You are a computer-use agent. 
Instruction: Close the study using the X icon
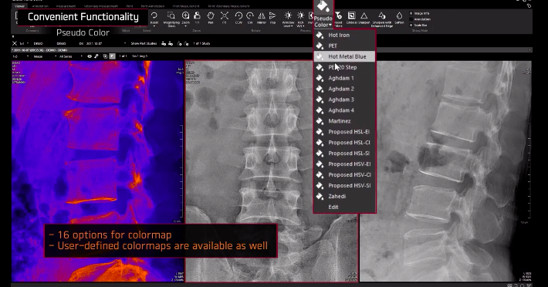click(15, 44)
